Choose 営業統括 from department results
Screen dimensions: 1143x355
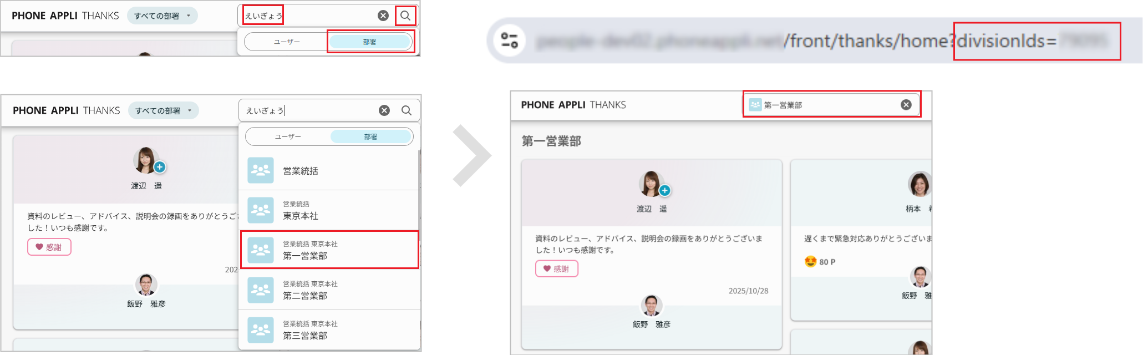329,170
